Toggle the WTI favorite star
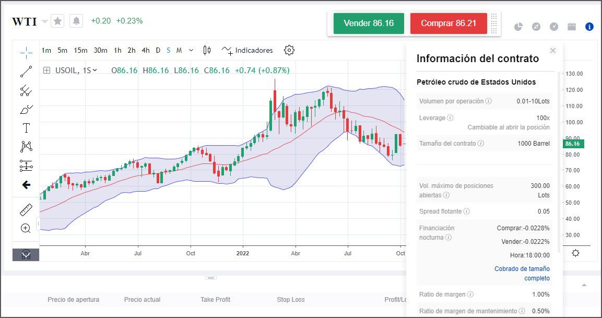Screen dimensions: 602x318 57,21
